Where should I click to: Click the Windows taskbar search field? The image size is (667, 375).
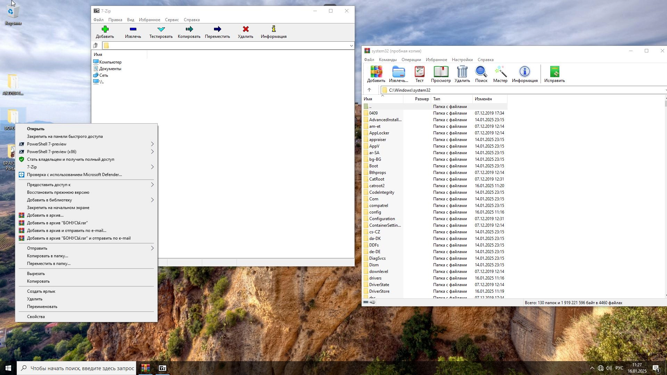pos(82,368)
